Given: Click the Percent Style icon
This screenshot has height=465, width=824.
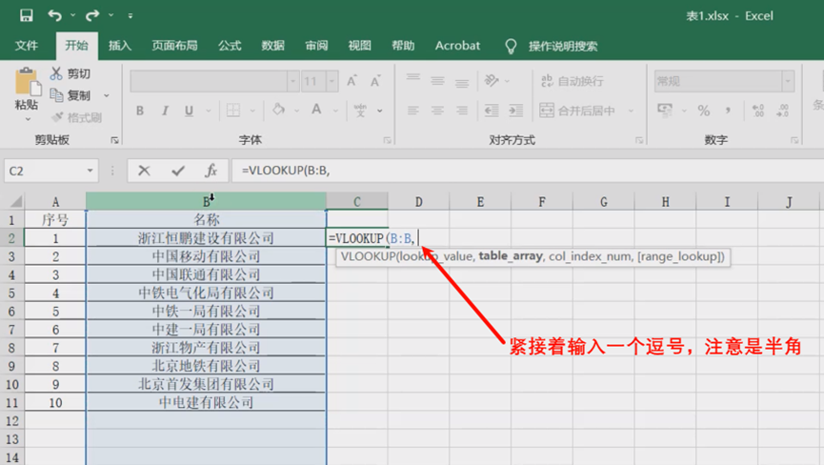Looking at the screenshot, I should (x=704, y=111).
